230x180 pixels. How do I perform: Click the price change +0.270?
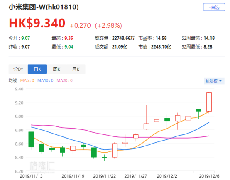[x=80, y=25]
